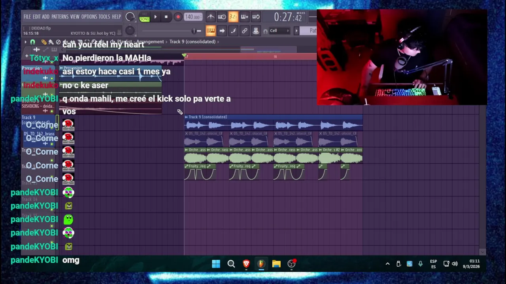Open the FILE menu

27,17
